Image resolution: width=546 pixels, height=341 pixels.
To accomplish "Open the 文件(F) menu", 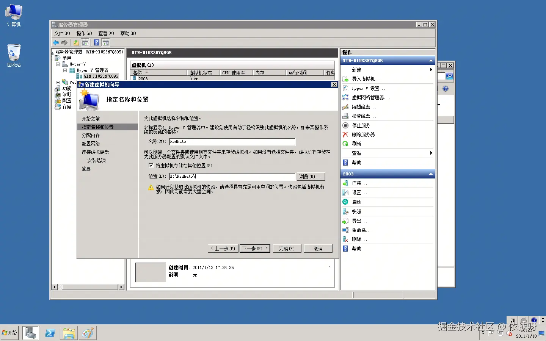I will pyautogui.click(x=62, y=33).
